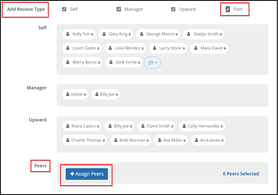
Task: Remove Gladys Smith with the x
Action: (x=221, y=34)
